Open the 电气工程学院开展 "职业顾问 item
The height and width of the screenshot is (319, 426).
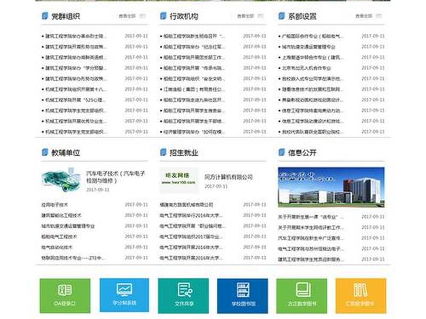193,226
